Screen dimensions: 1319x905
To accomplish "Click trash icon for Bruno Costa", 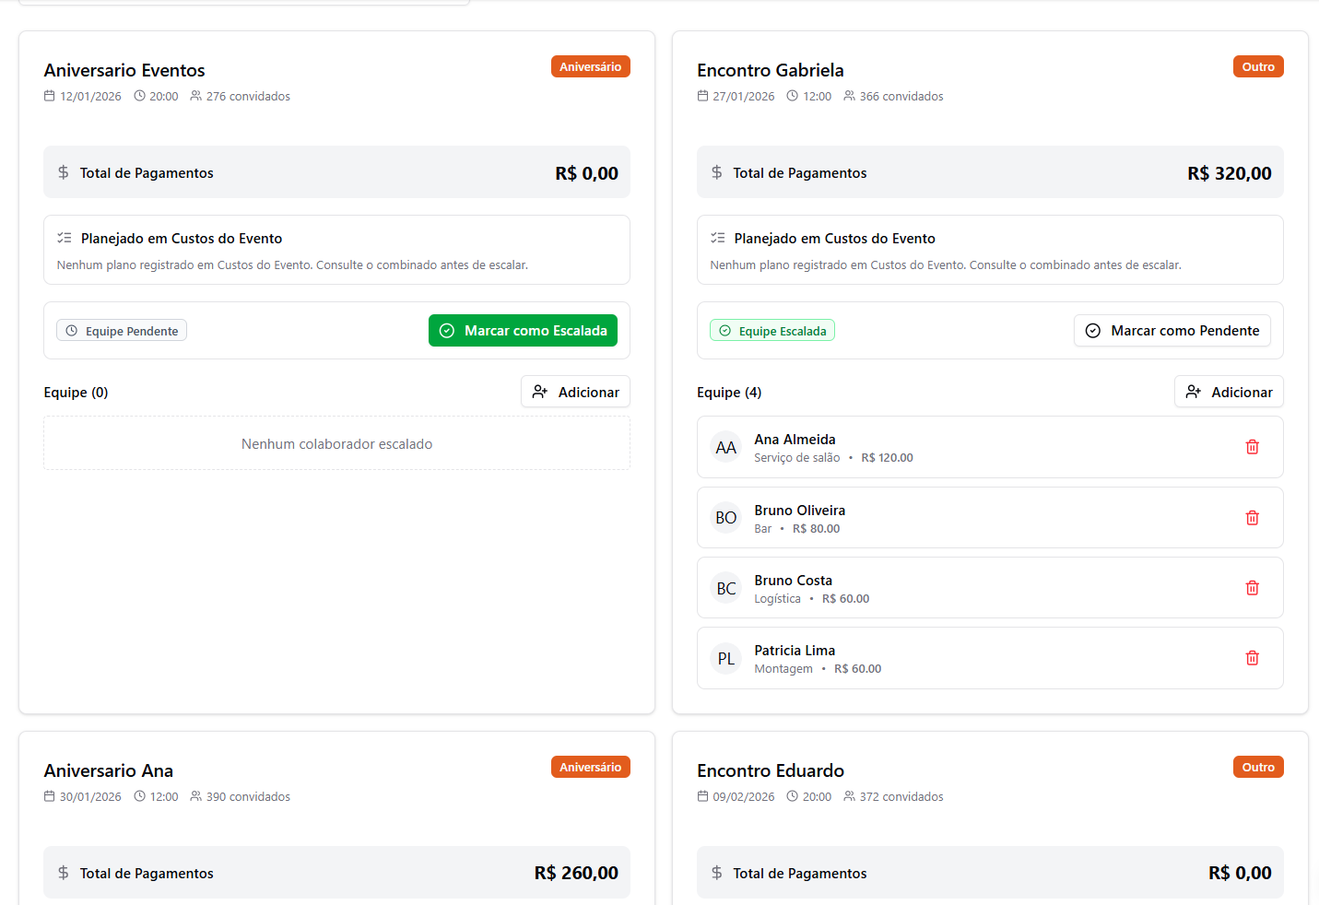I will 1252,588.
